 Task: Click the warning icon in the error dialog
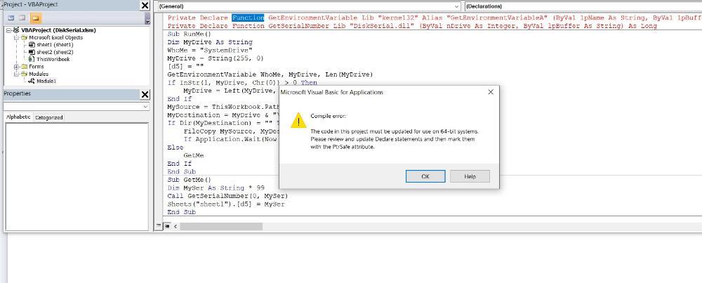[x=298, y=121]
